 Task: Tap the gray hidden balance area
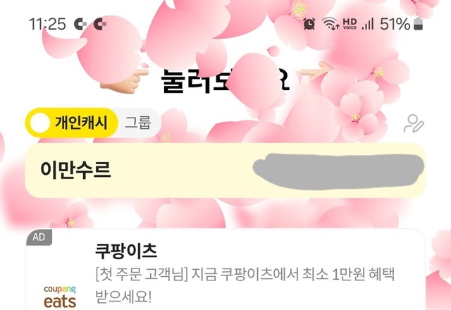[x=338, y=171]
